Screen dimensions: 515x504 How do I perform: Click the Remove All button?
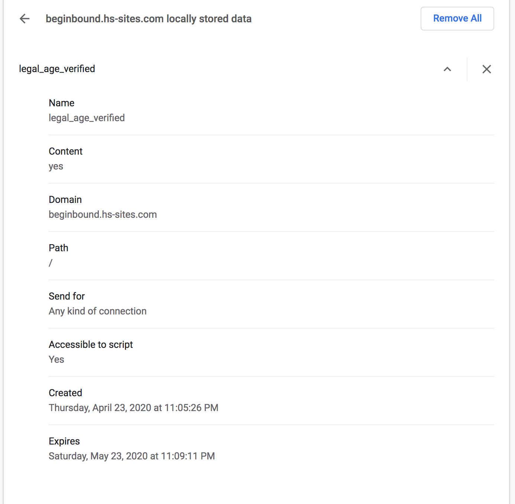457,19
